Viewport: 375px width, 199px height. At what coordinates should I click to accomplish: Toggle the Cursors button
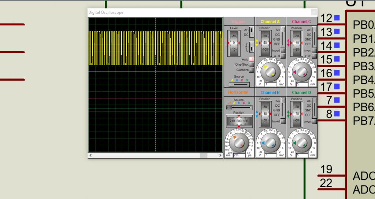coord(251,70)
